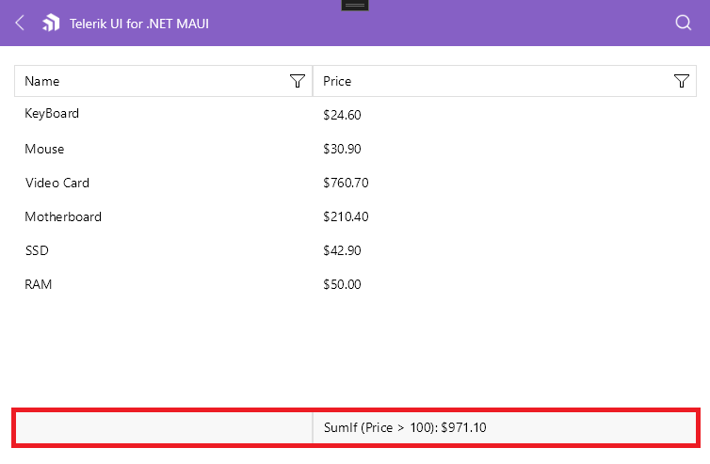This screenshot has width=710, height=464.
Task: Select the Motherboard name cell
Action: (63, 216)
